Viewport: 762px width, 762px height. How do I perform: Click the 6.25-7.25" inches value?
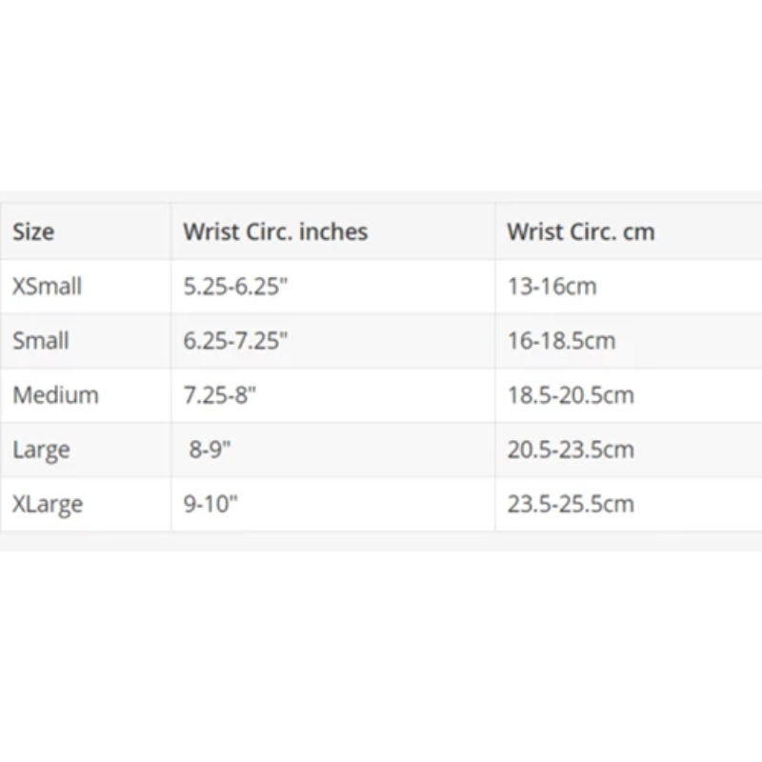[235, 340]
